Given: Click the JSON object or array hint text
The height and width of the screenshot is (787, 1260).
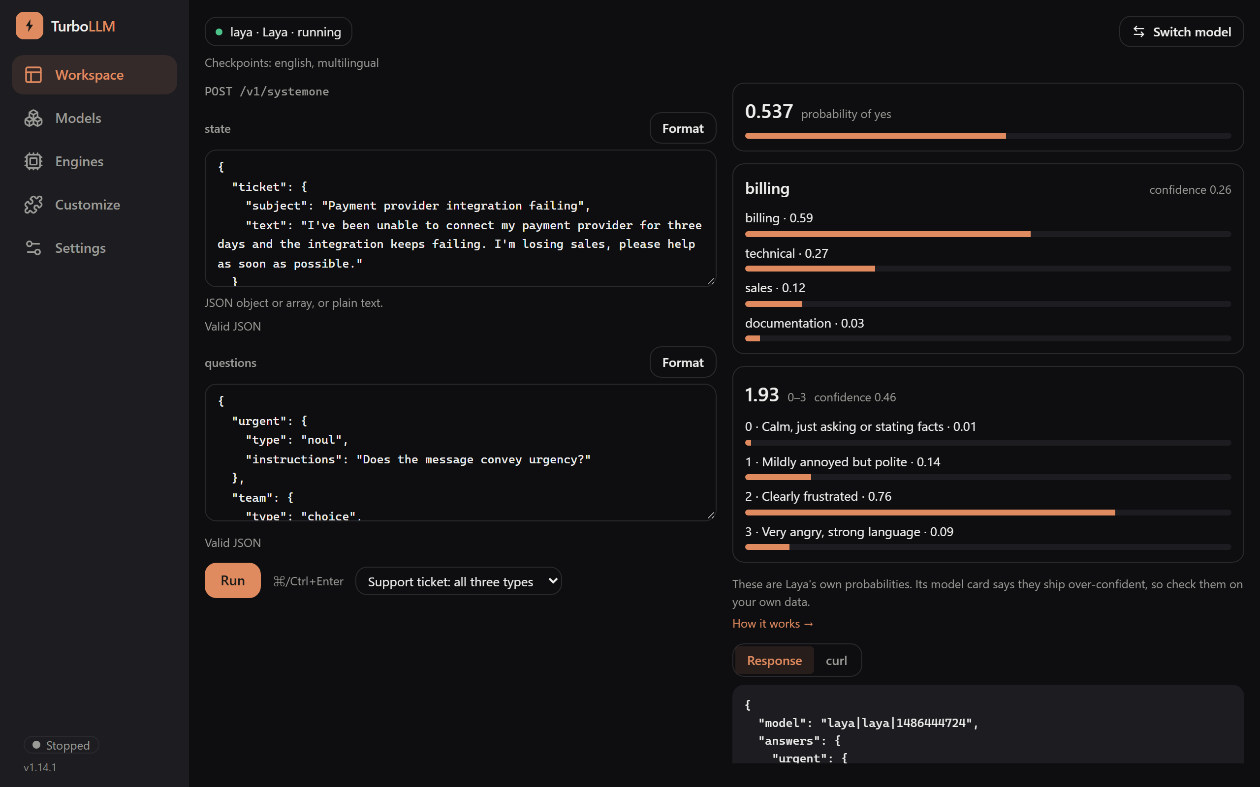Looking at the screenshot, I should 294,303.
